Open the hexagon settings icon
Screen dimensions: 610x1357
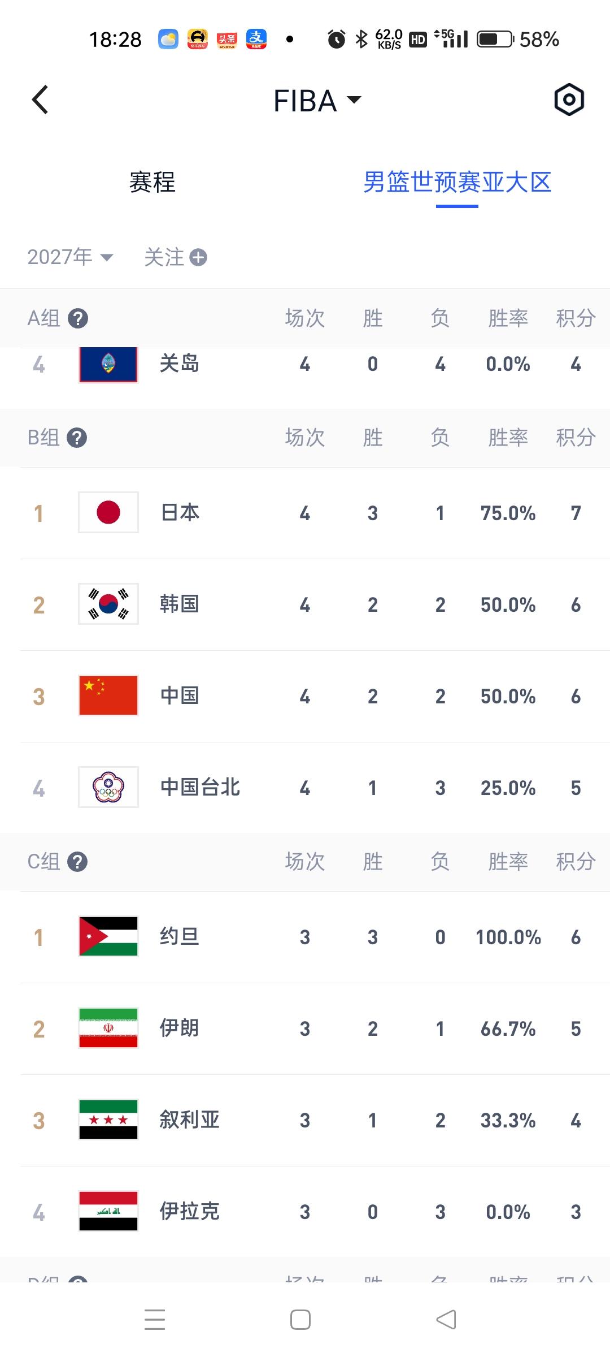pyautogui.click(x=569, y=100)
